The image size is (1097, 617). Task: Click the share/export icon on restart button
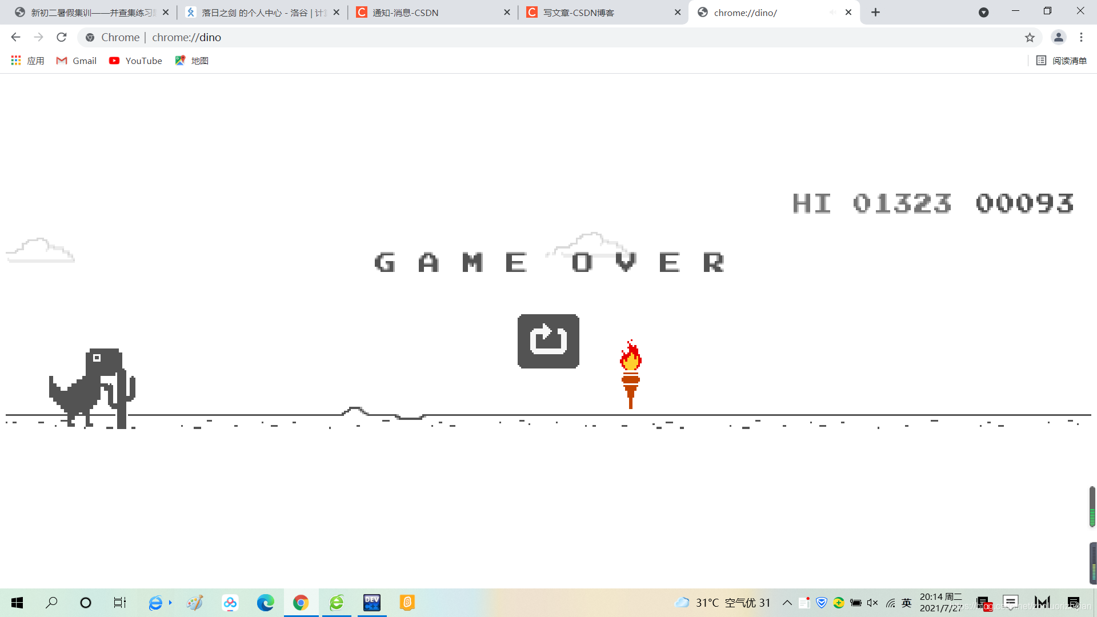coord(548,341)
